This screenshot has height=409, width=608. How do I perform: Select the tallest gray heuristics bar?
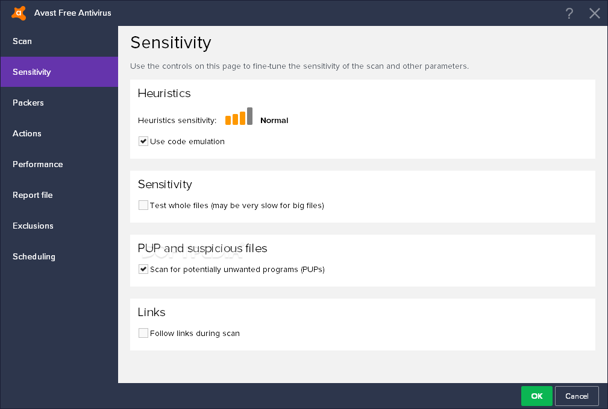[x=249, y=116]
